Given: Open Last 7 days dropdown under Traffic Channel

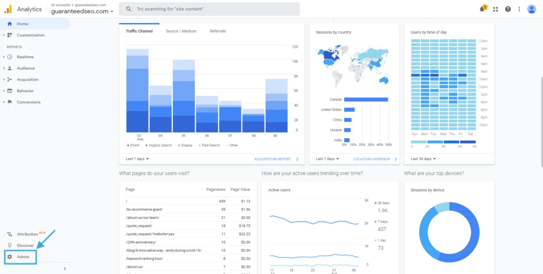Looking at the screenshot, I should point(137,159).
